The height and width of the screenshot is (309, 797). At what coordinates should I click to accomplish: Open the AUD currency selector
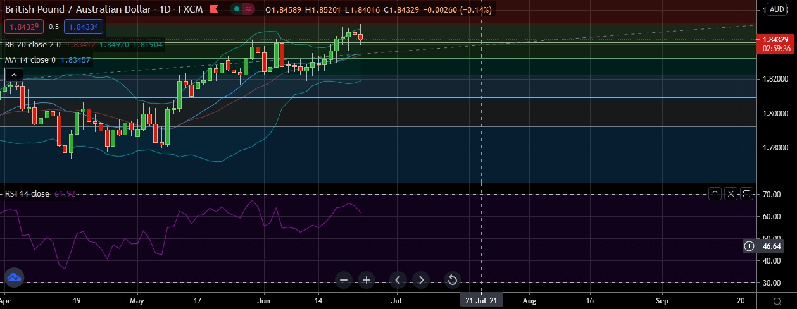click(x=777, y=9)
